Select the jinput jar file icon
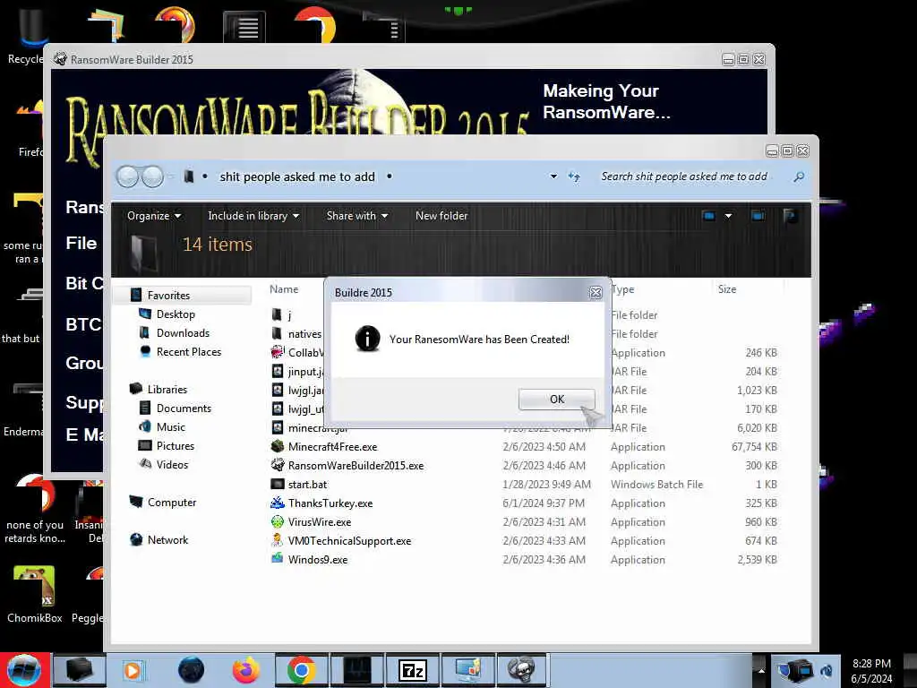The height and width of the screenshot is (688, 917). point(278,371)
